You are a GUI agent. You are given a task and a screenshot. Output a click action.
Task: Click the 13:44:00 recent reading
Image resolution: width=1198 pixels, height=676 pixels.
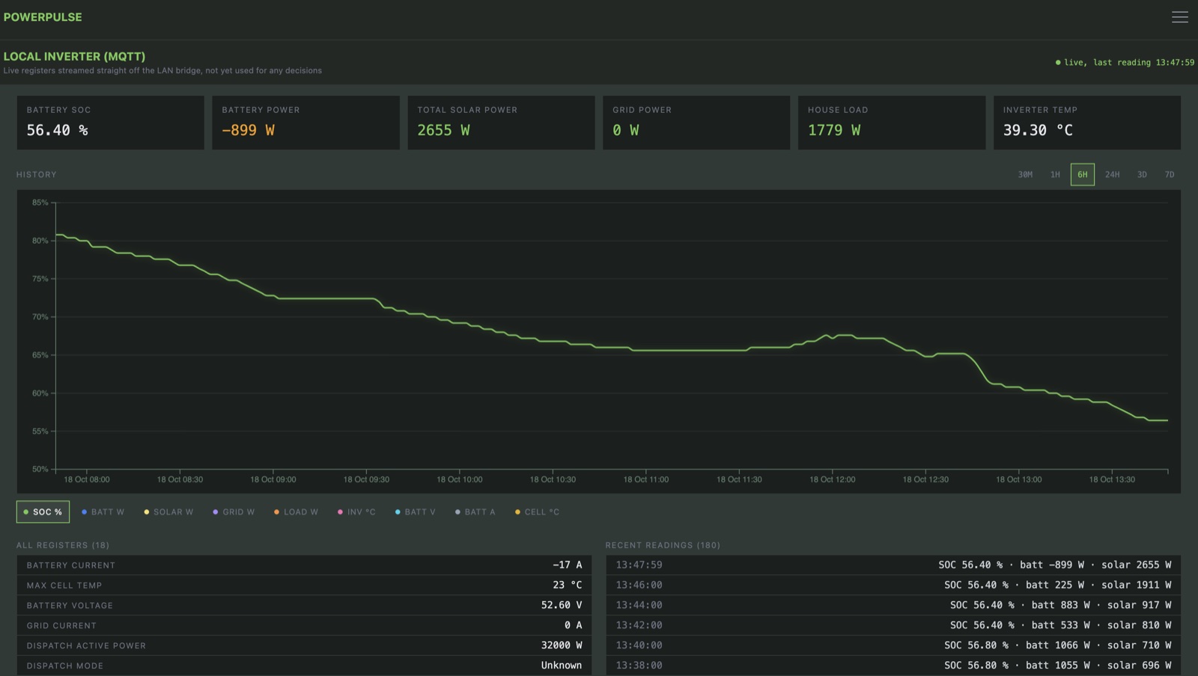(893, 606)
